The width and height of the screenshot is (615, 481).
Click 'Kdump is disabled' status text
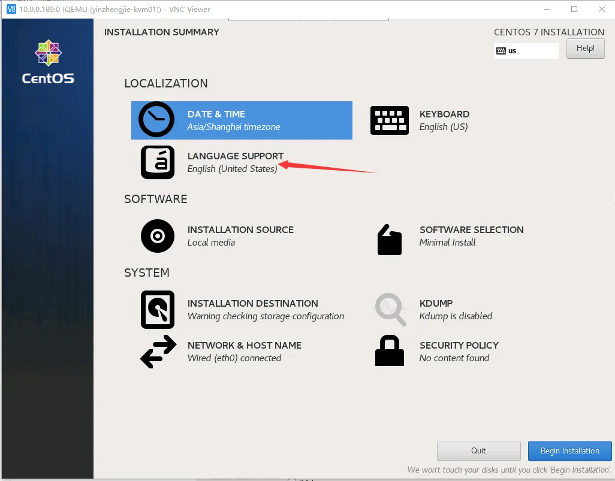point(456,316)
